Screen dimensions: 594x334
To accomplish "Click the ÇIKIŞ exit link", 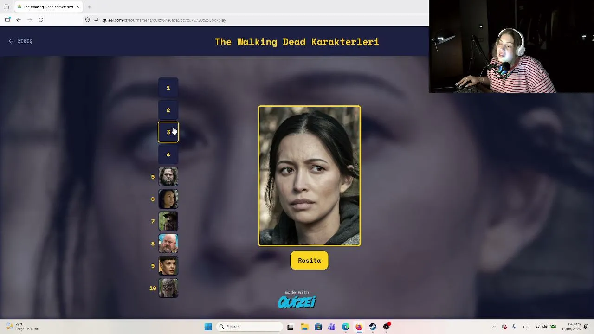I will (x=20, y=41).
